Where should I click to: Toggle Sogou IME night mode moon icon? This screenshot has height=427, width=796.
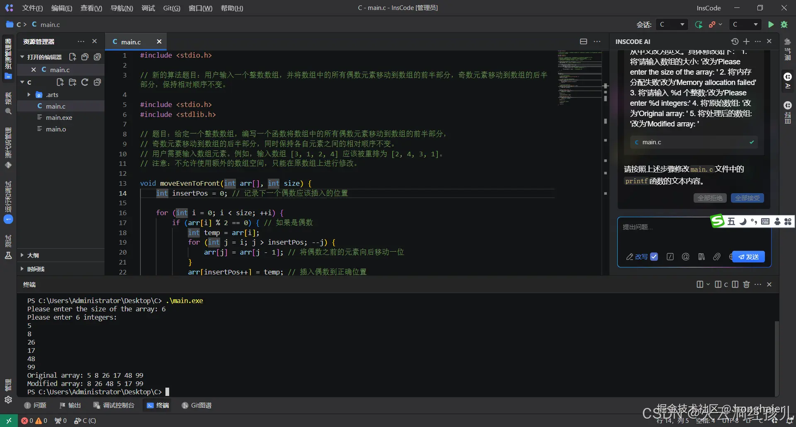pos(743,221)
